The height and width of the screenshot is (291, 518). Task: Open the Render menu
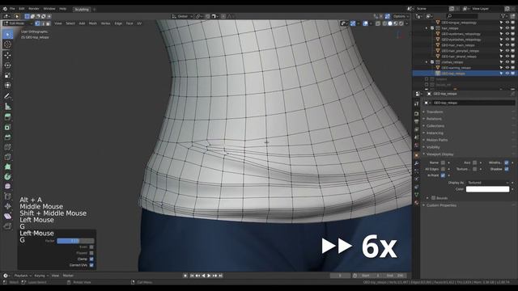tap(34, 9)
